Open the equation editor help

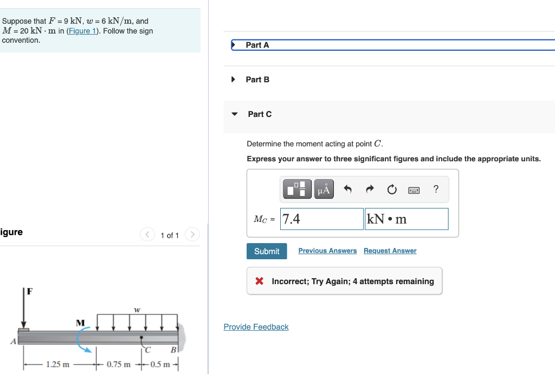click(x=435, y=189)
